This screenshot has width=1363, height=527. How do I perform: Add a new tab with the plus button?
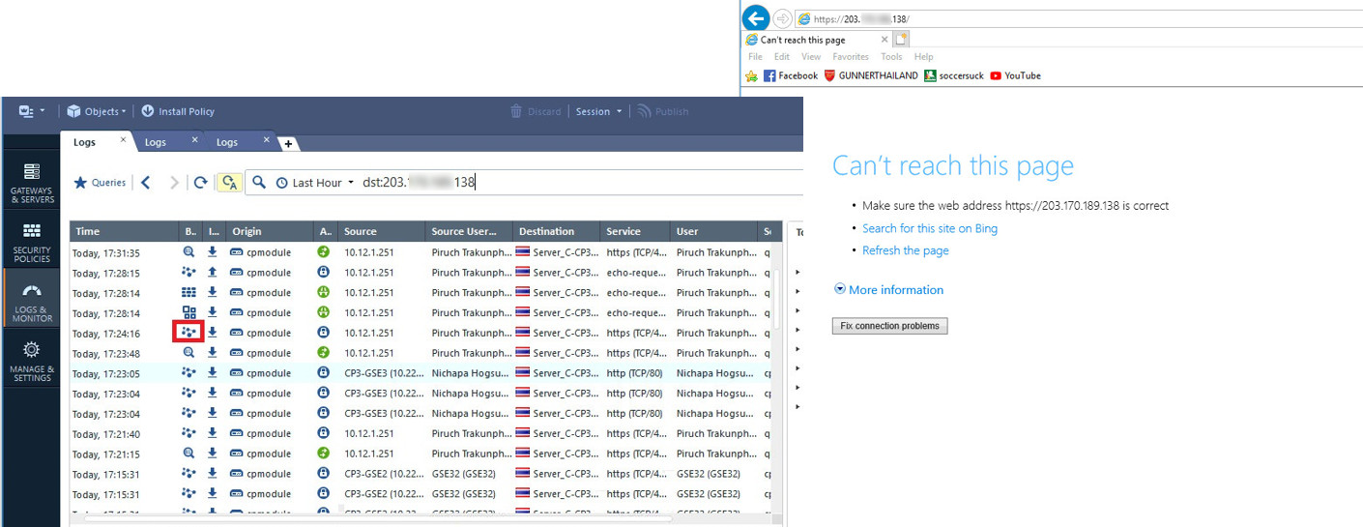(x=289, y=144)
